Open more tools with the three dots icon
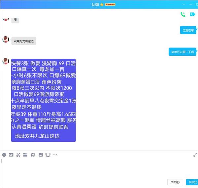This screenshot has height=188, width=198. 55,155
